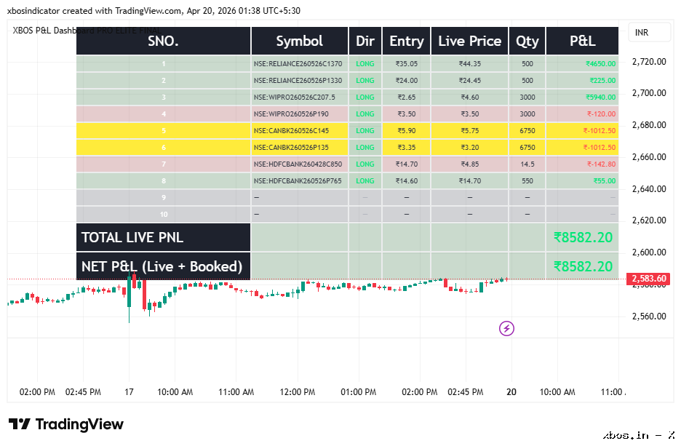The height and width of the screenshot is (446, 681).
Task: Select the Dir column header
Action: [x=365, y=41]
